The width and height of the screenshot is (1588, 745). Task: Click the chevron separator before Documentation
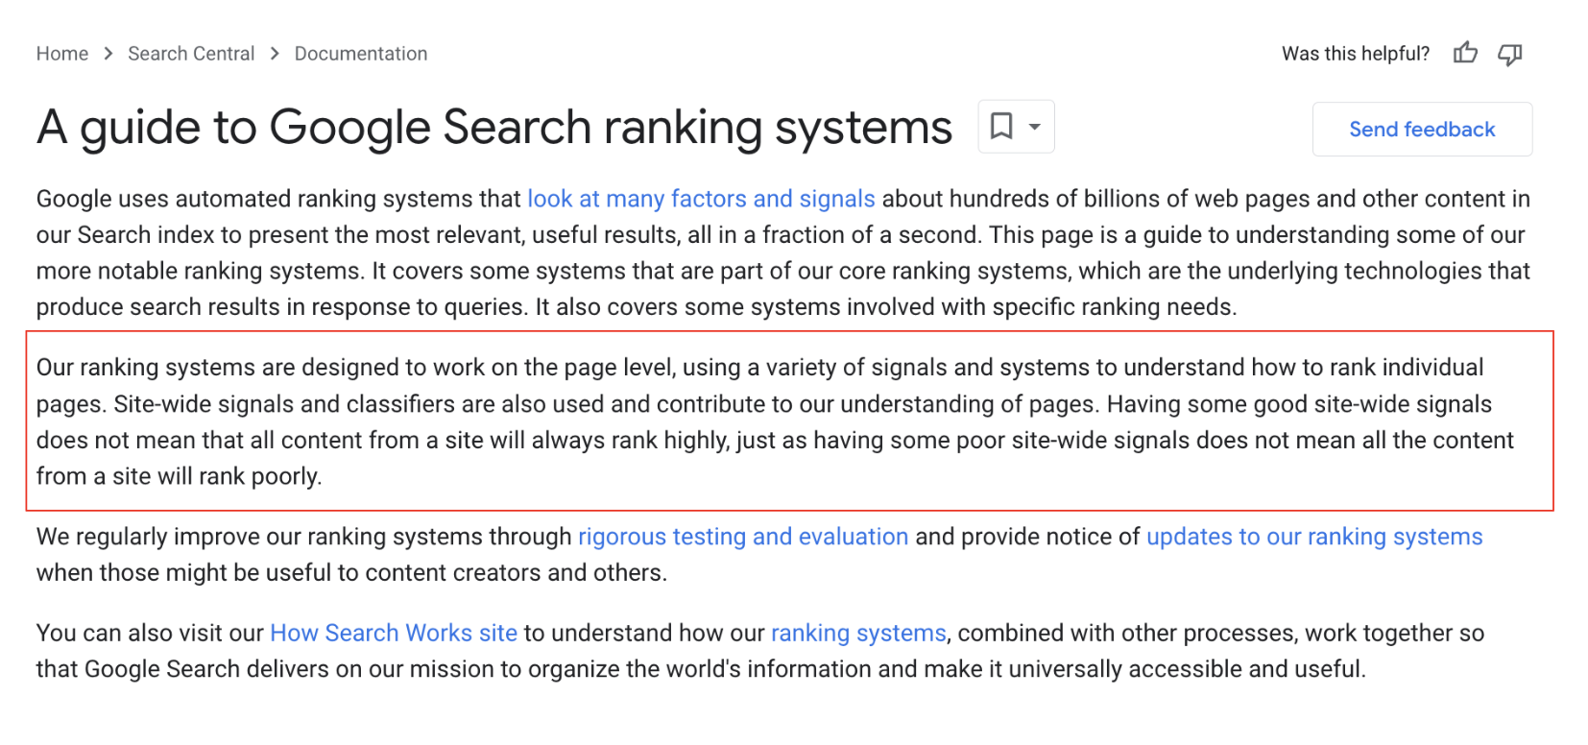point(274,54)
